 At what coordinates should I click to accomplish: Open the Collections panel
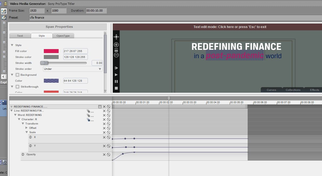[293, 90]
